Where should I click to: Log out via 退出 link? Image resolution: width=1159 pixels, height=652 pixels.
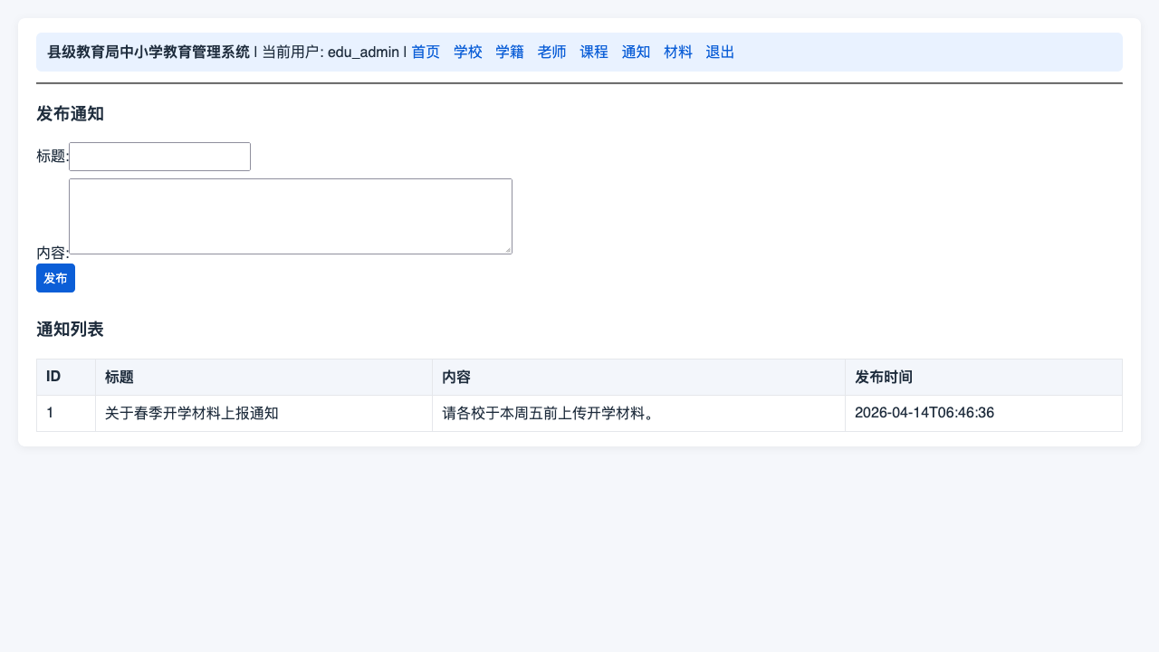720,53
